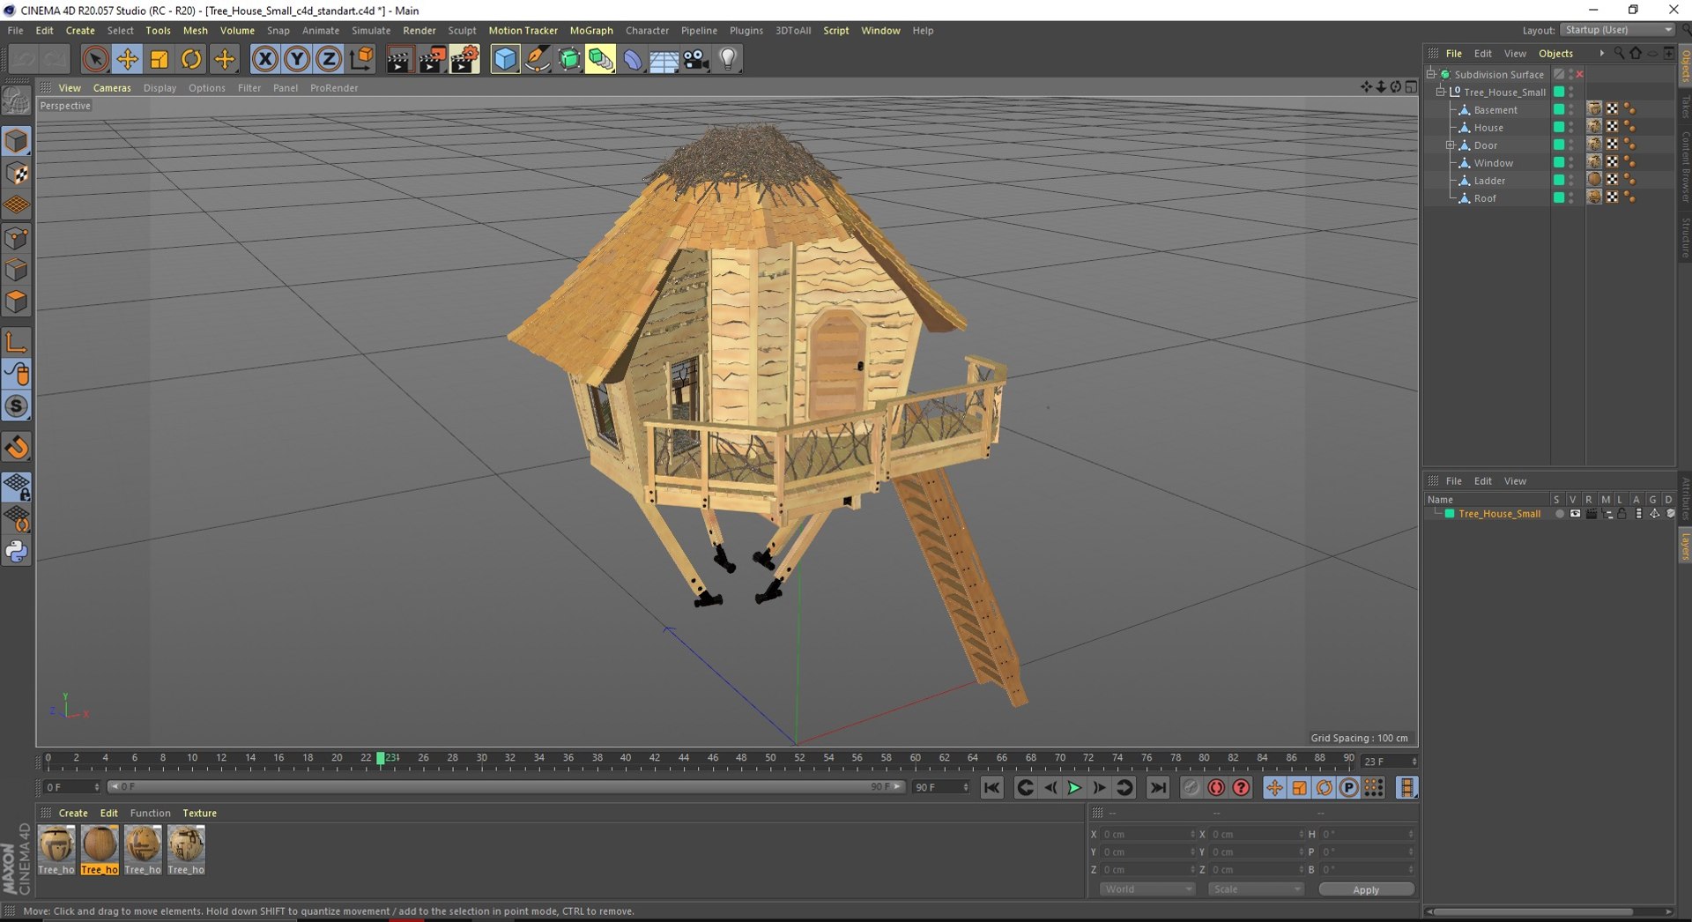This screenshot has height=922, width=1692.
Task: Select the Live Selection tool
Action: pyautogui.click(x=95, y=59)
